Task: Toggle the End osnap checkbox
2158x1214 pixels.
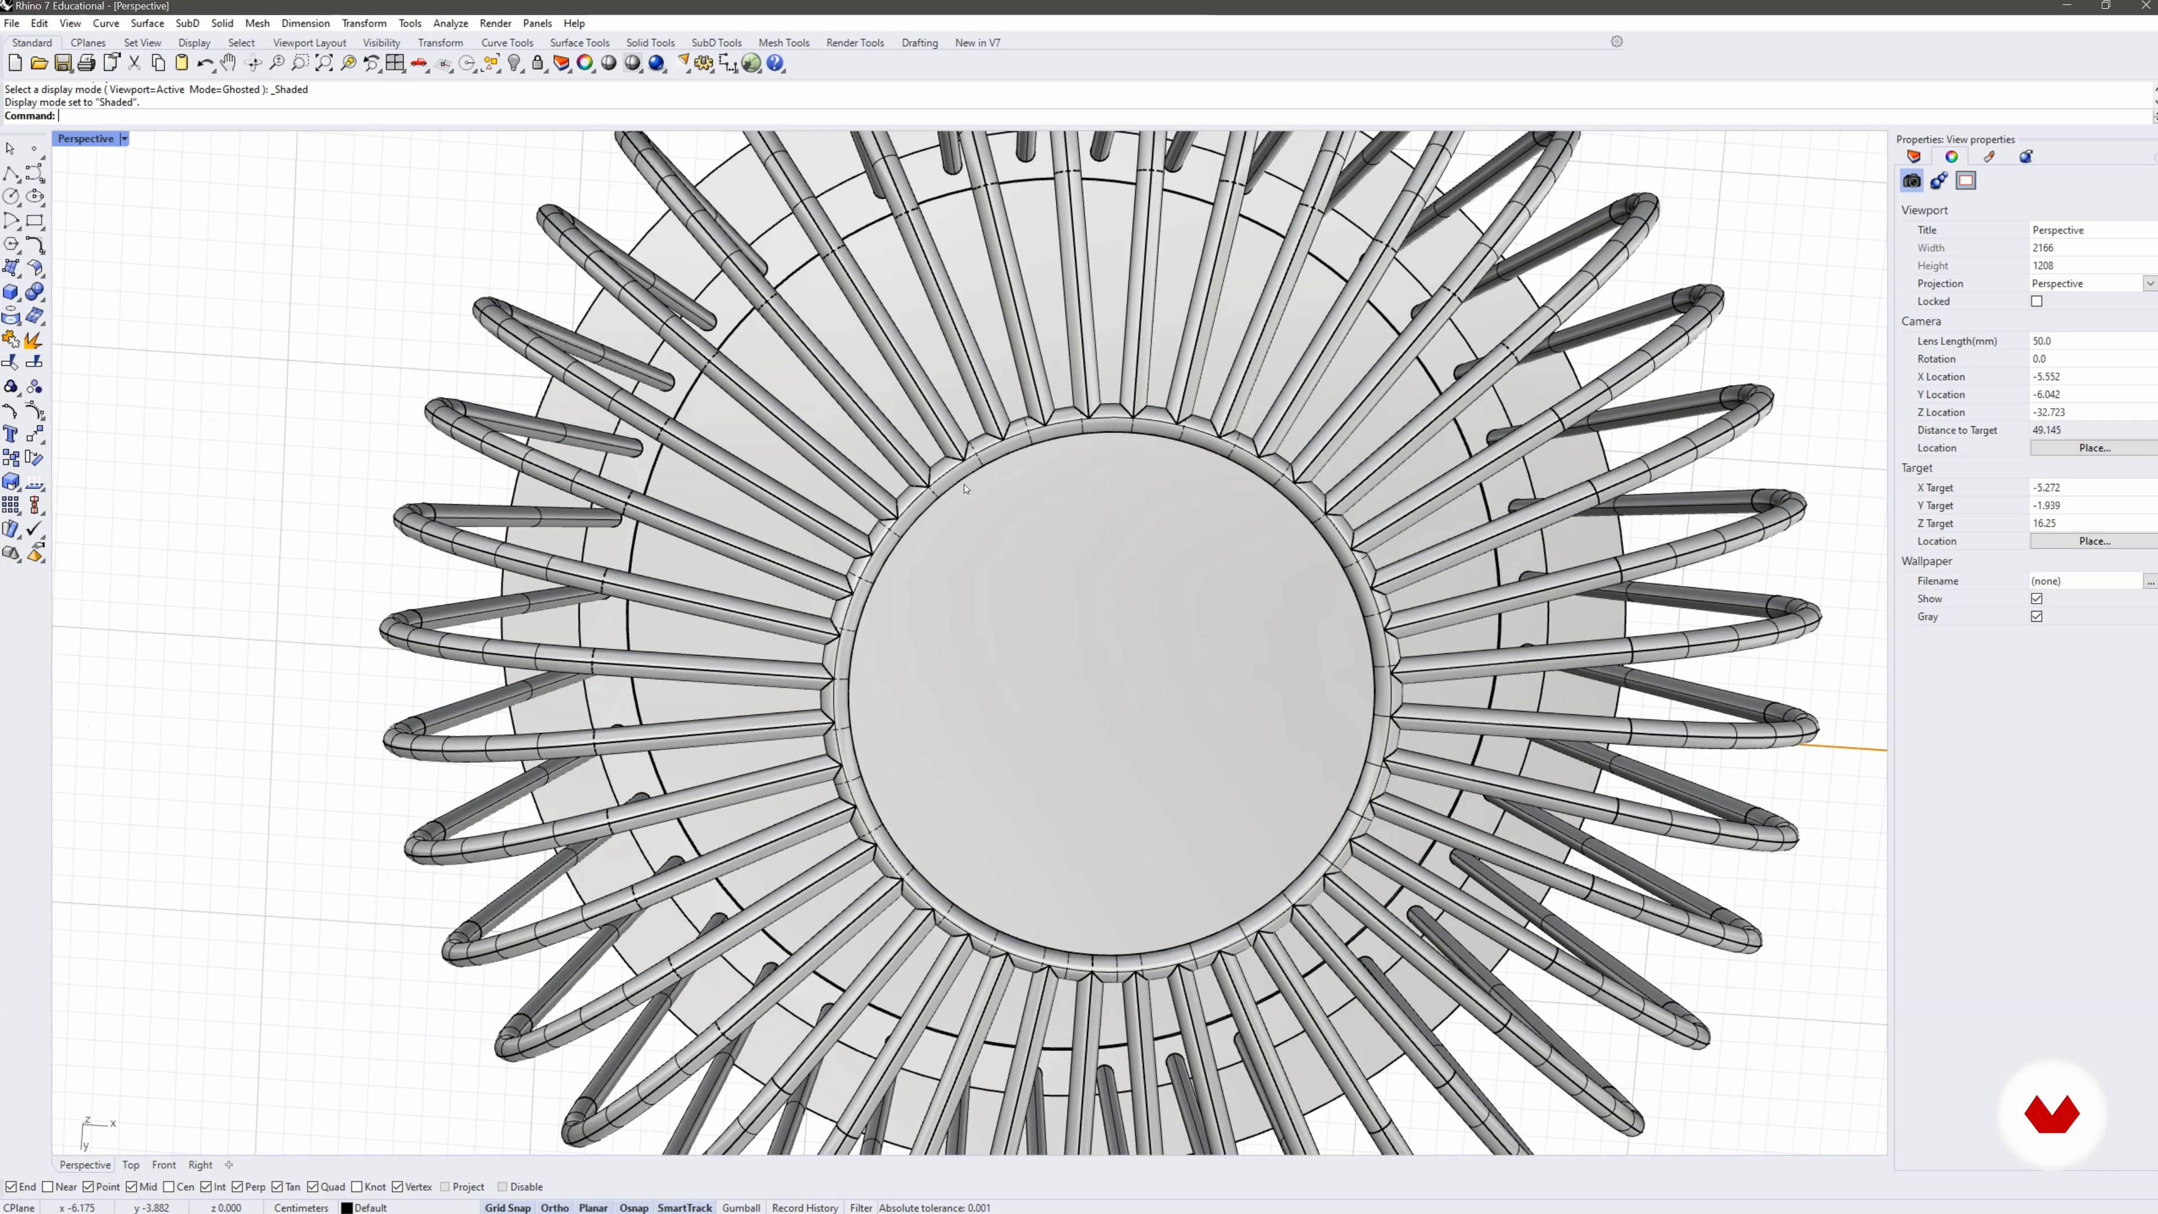Action: coord(11,1186)
